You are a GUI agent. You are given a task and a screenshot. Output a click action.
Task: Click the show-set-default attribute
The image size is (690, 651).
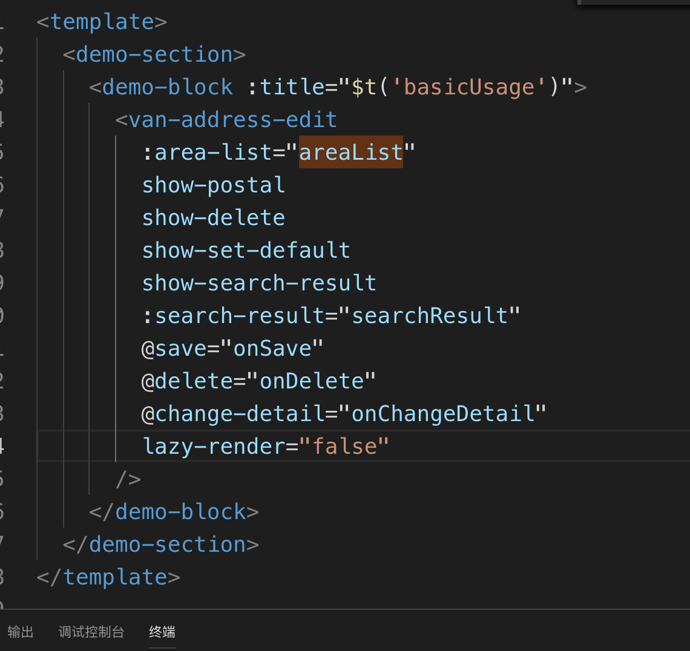pyautogui.click(x=246, y=250)
